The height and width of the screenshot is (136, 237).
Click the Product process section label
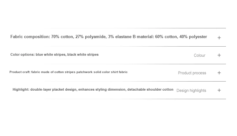tap(192, 73)
